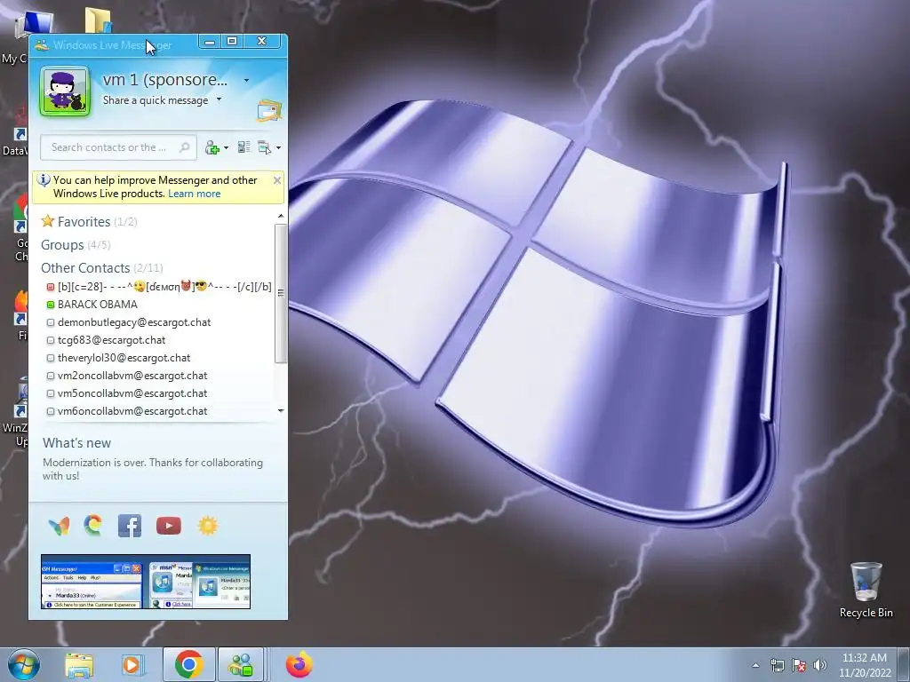The width and height of the screenshot is (910, 682).
Task: Open the MSN butterfly icon
Action: click(59, 526)
